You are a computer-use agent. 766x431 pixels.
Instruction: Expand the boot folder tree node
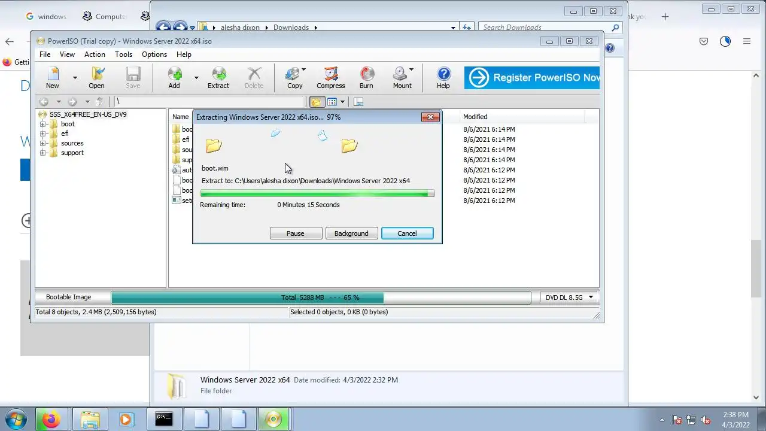(42, 125)
